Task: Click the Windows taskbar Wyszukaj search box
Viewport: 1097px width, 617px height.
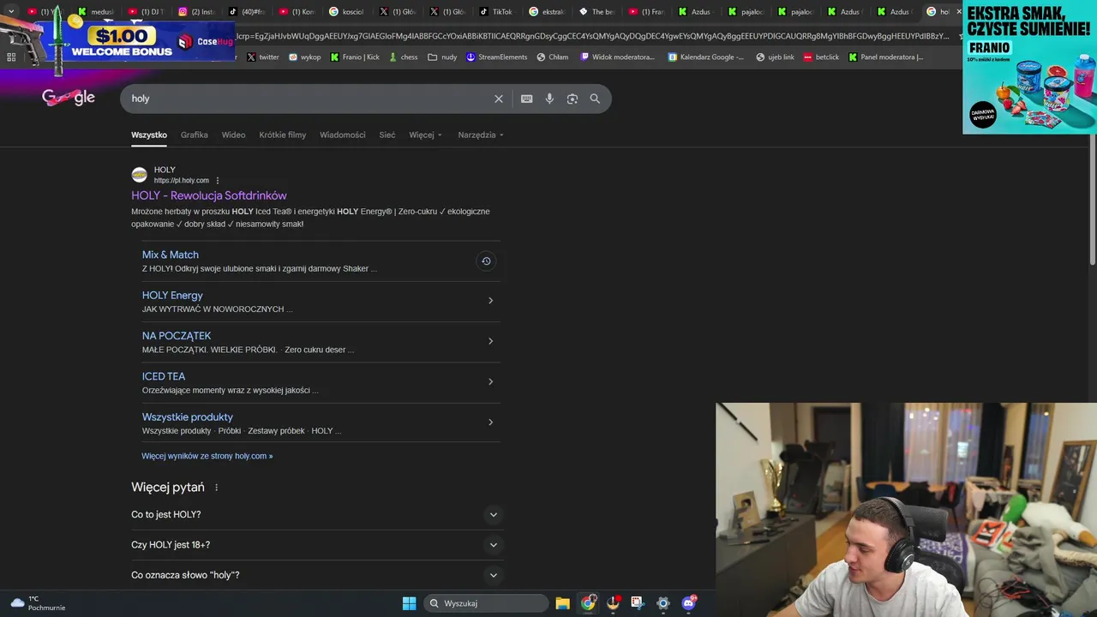Action: 487,603
